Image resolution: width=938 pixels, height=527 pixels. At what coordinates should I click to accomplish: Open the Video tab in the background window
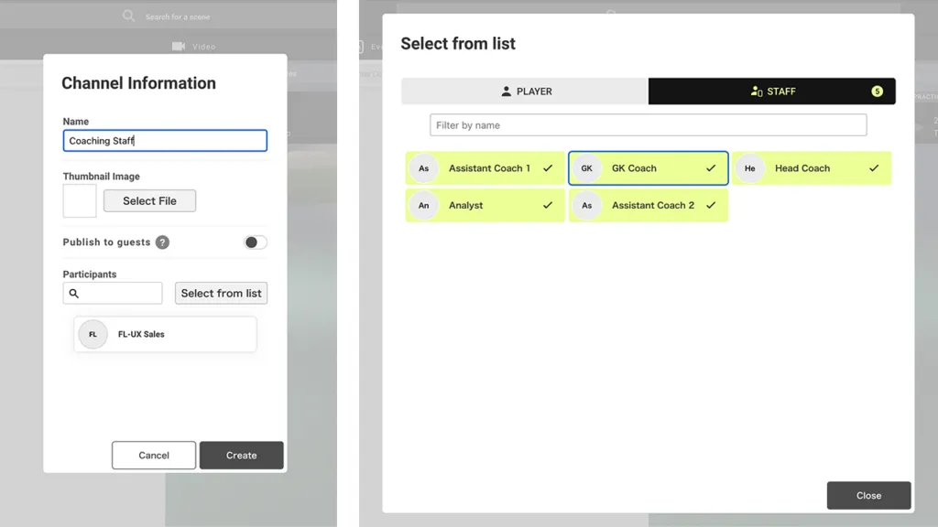click(x=194, y=47)
